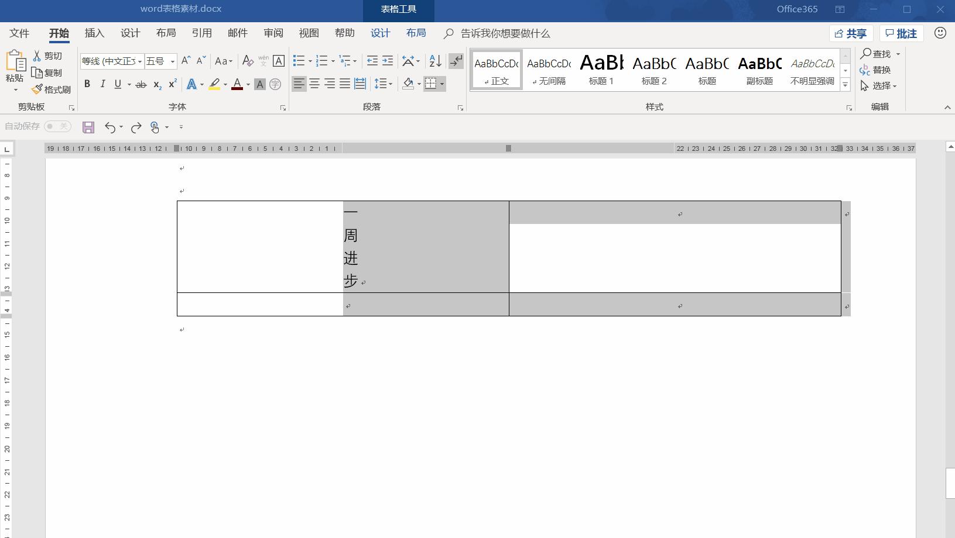955x538 pixels.
Task: Open the 批注 comments button
Action: pyautogui.click(x=901, y=34)
